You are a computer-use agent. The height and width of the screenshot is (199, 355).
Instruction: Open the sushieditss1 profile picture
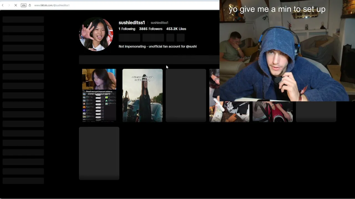pyautogui.click(x=96, y=34)
